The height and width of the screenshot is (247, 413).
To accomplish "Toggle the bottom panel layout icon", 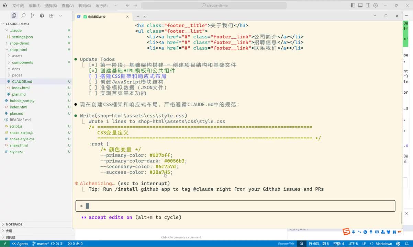I will (360, 5).
